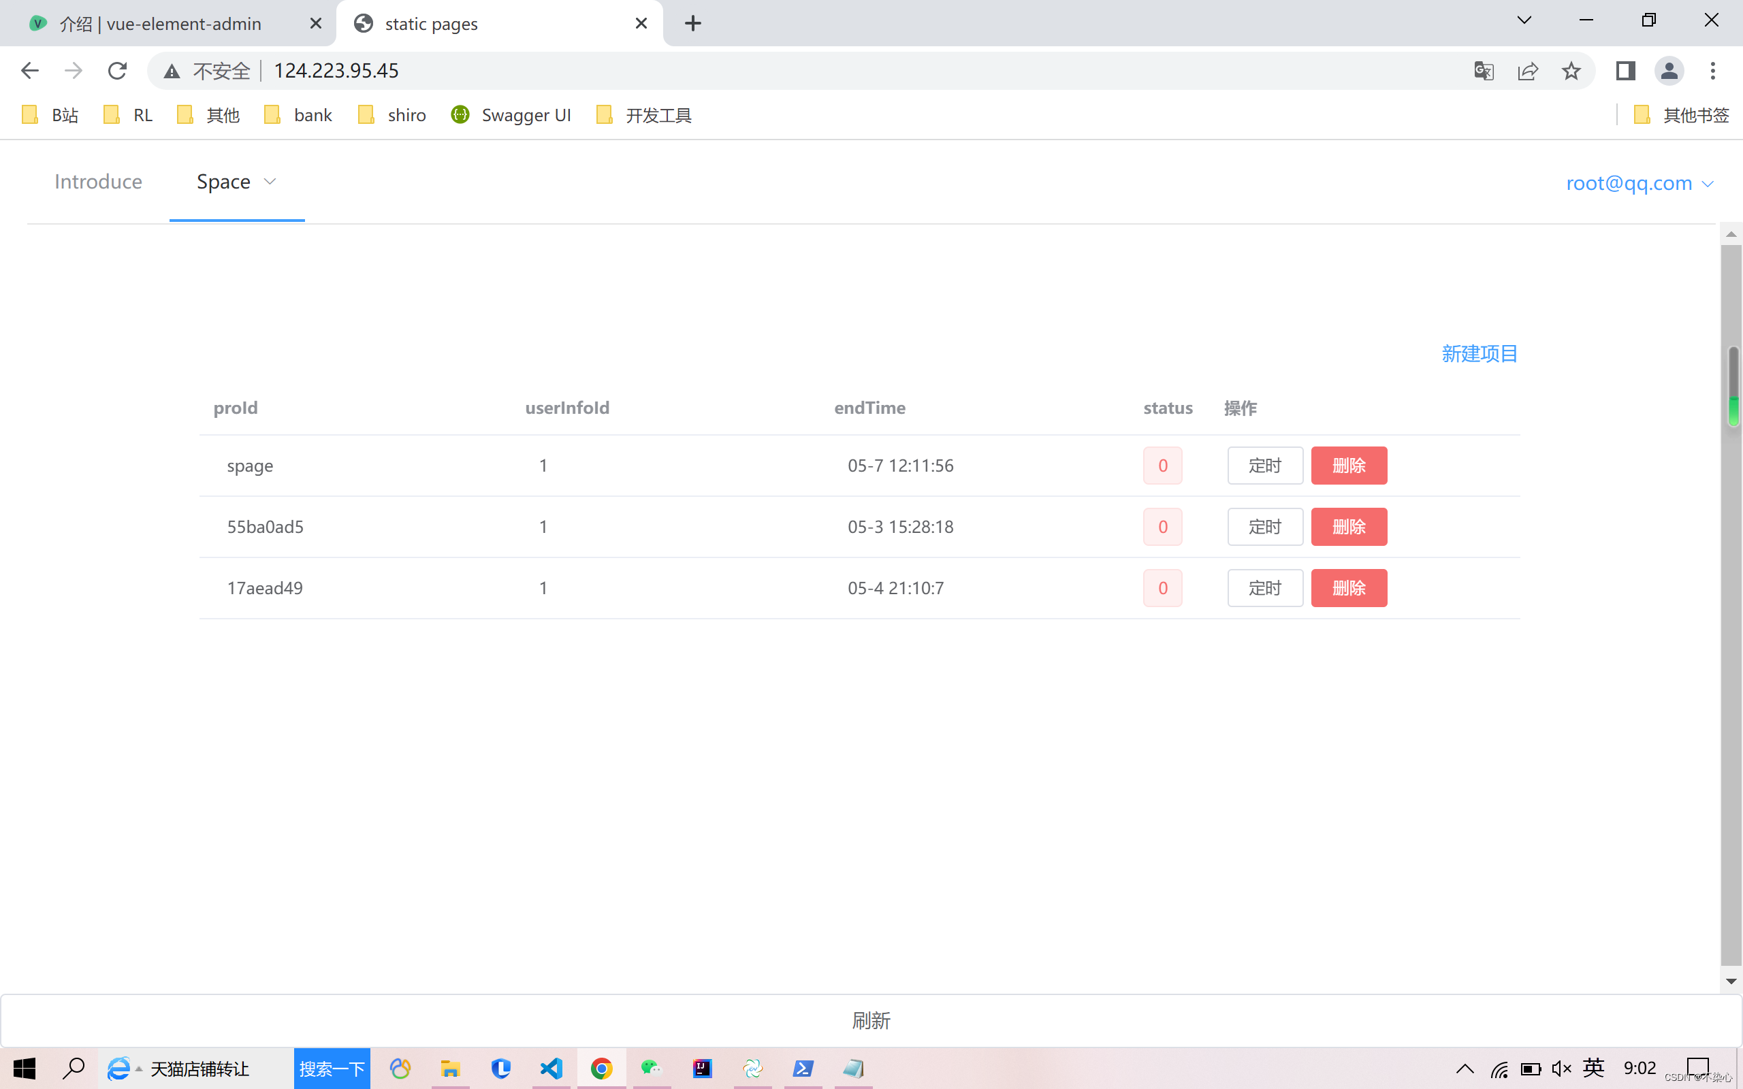Screen dimensions: 1743x1089
Task: Open Windows taskbar search
Action: point(73,1068)
